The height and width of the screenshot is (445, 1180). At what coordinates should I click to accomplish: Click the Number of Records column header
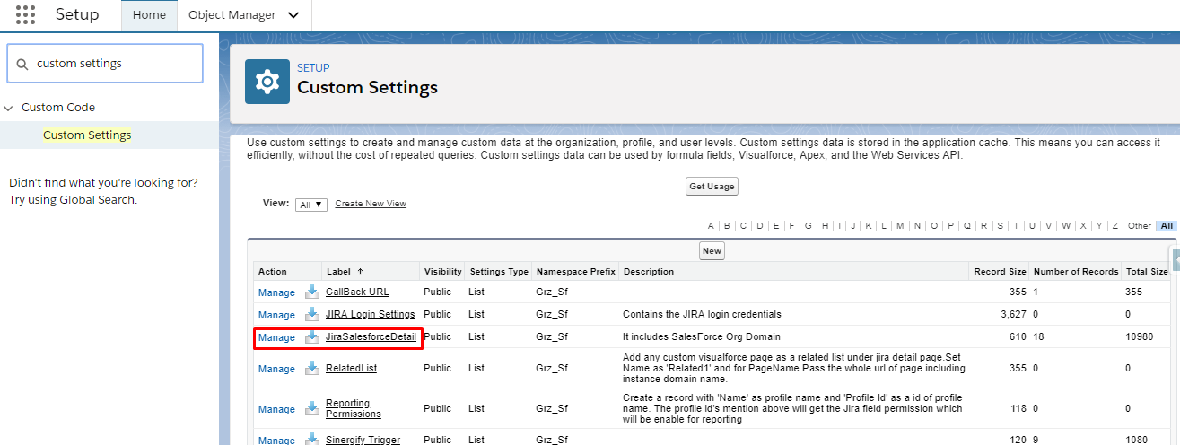1076,271
